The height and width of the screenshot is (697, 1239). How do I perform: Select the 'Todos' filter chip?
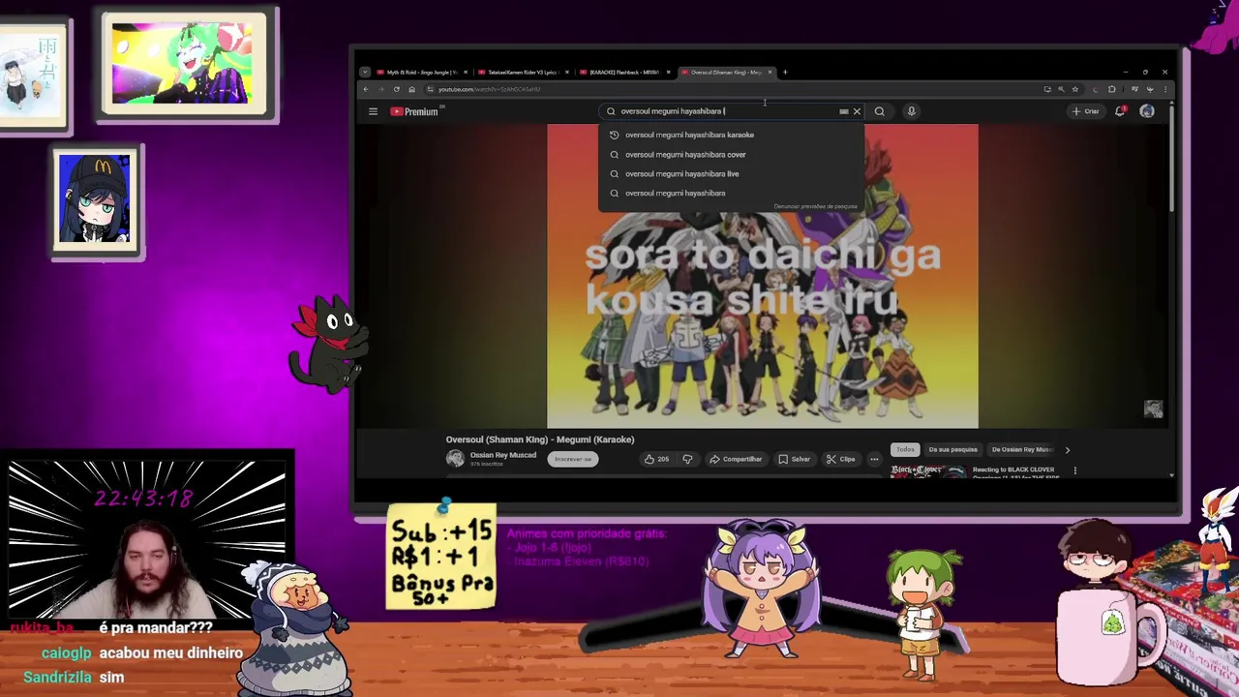coord(905,449)
